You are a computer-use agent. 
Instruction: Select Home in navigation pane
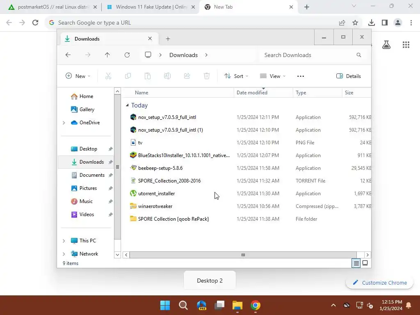86,96
